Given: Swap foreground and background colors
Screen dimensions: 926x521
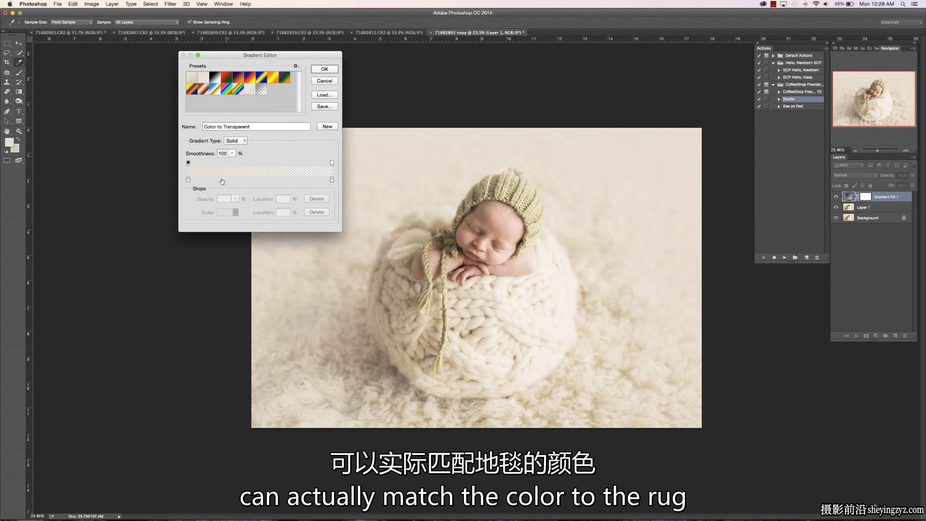Looking at the screenshot, I should 18,139.
